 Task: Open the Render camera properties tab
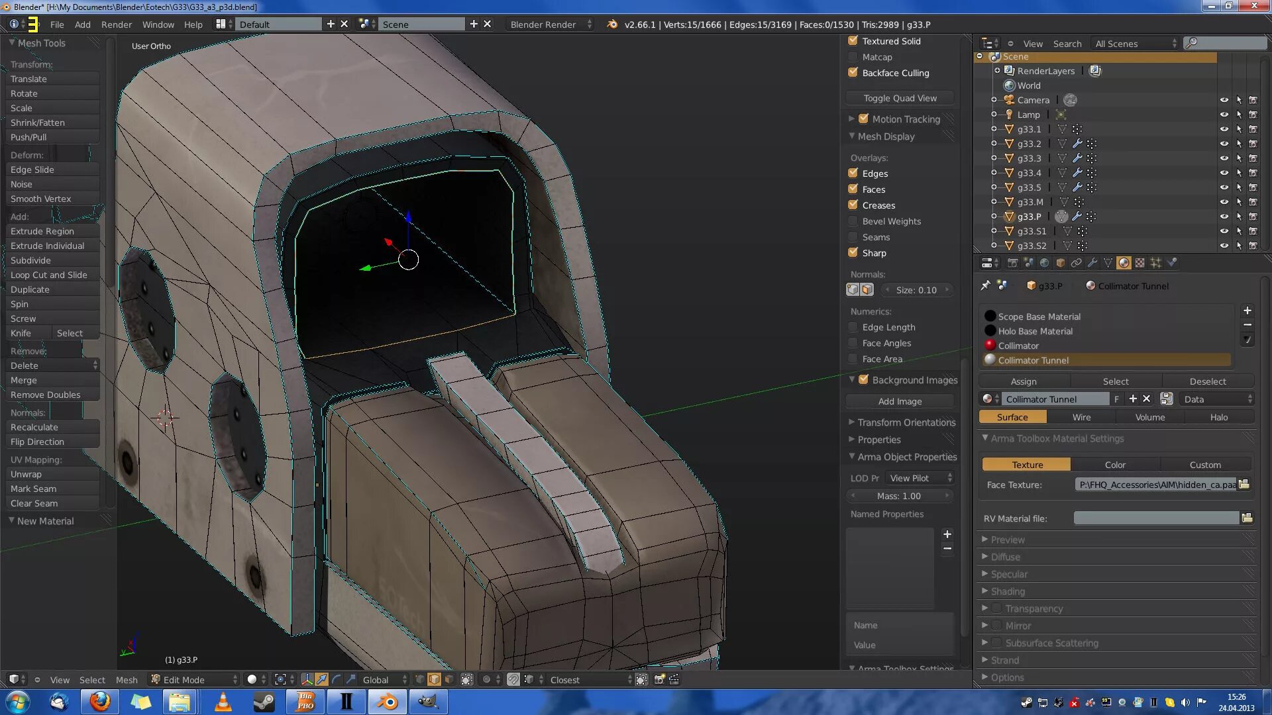tap(1012, 263)
